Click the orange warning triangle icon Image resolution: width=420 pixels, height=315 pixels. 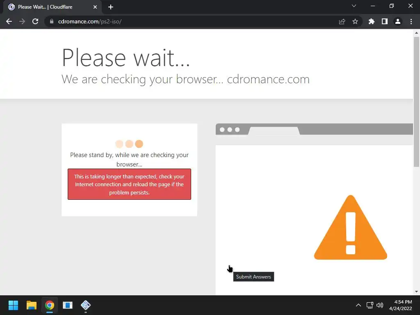click(351, 228)
